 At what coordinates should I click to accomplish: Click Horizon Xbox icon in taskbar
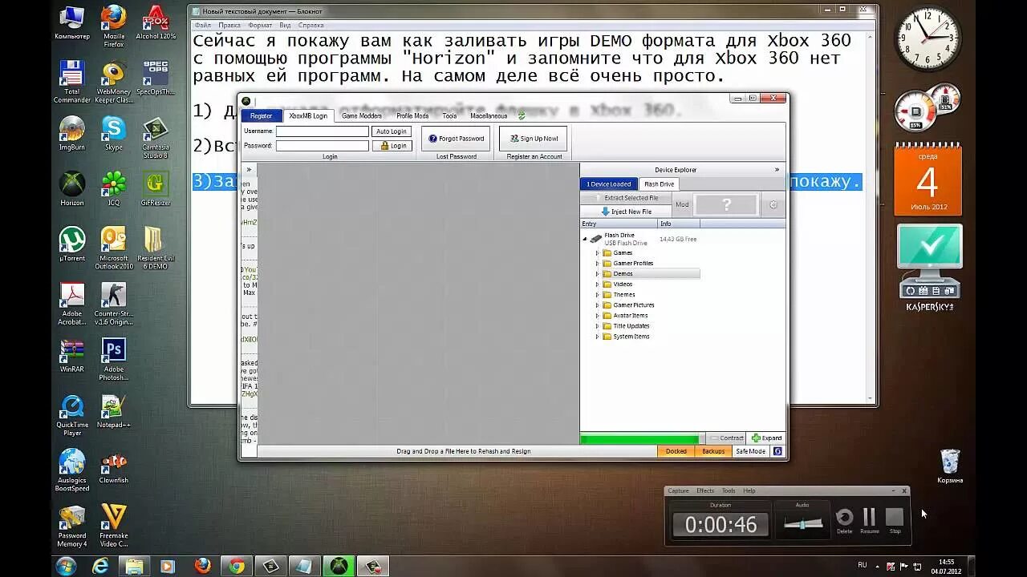(339, 566)
